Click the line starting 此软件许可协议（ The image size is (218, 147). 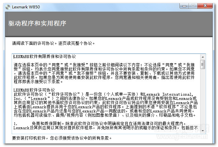pyautogui.click(x=104, y=94)
